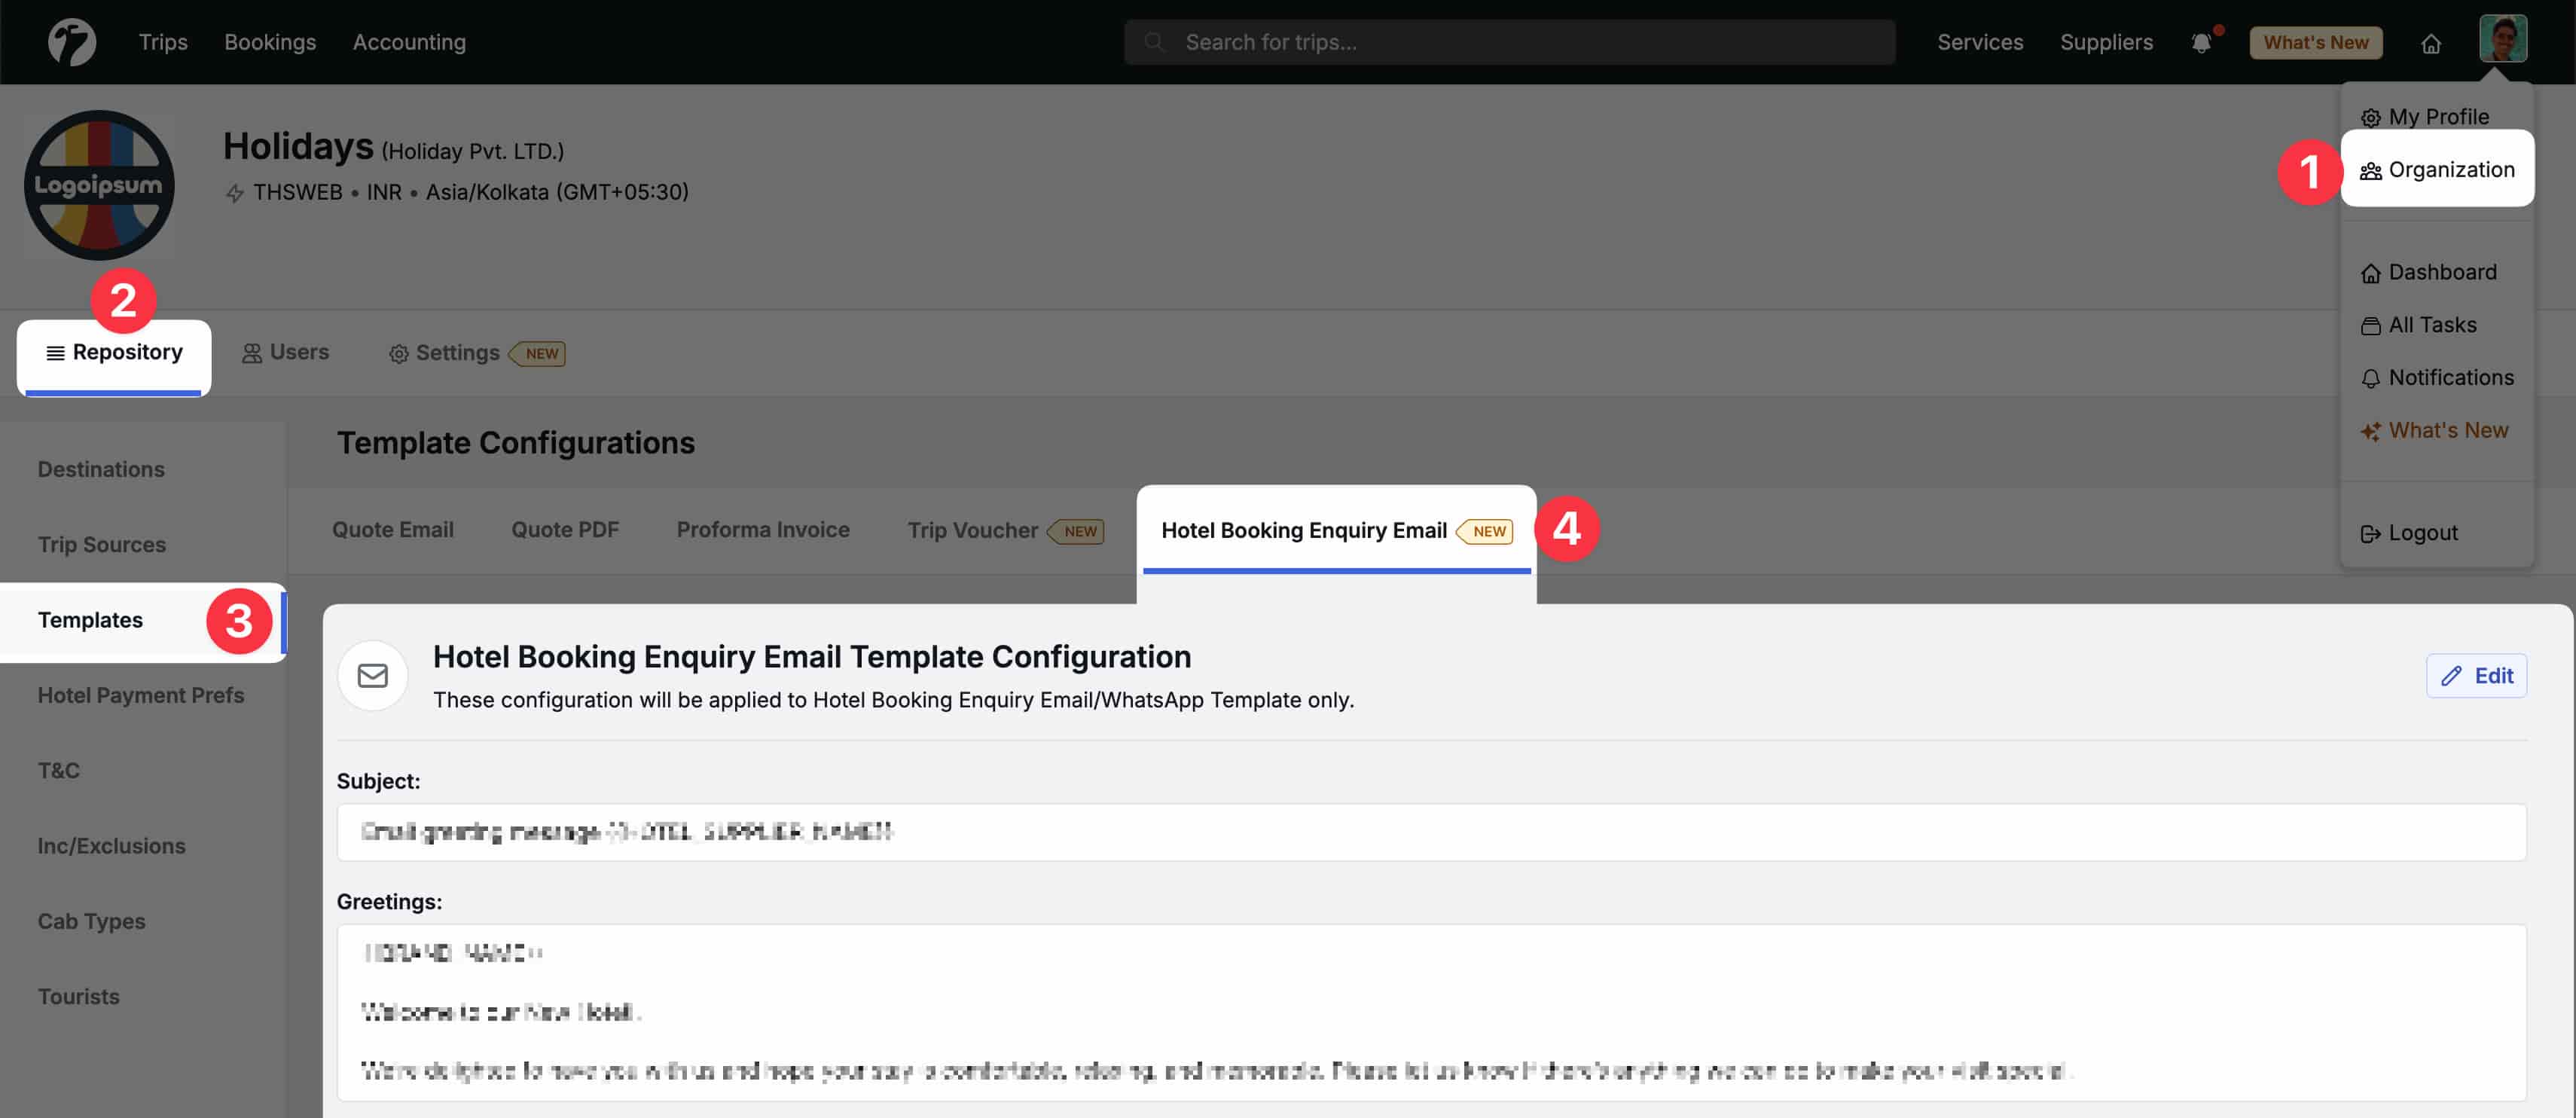Select Templates in the left sidebar
This screenshot has width=2576, height=1118.
tap(90, 620)
